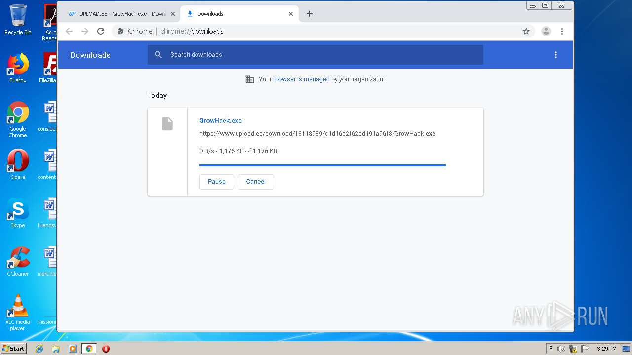Open 'browser is managed' link
632x355 pixels.
click(301, 79)
